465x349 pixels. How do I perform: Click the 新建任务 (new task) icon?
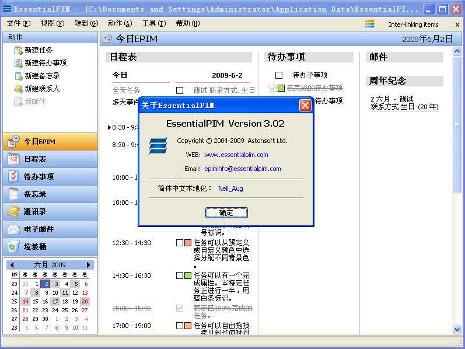point(18,50)
